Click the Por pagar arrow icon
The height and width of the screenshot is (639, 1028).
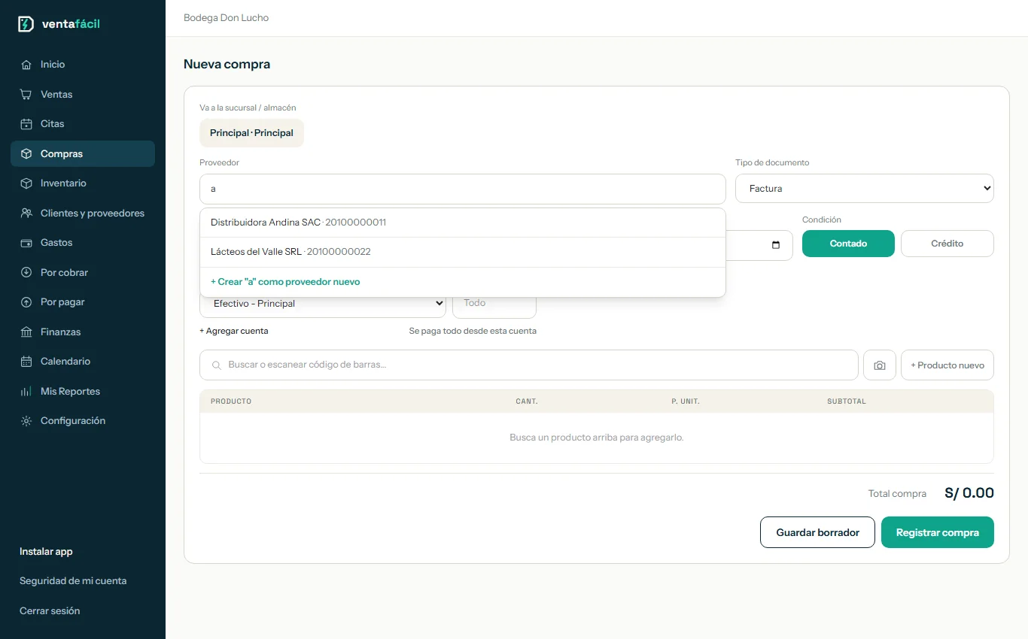click(x=26, y=302)
